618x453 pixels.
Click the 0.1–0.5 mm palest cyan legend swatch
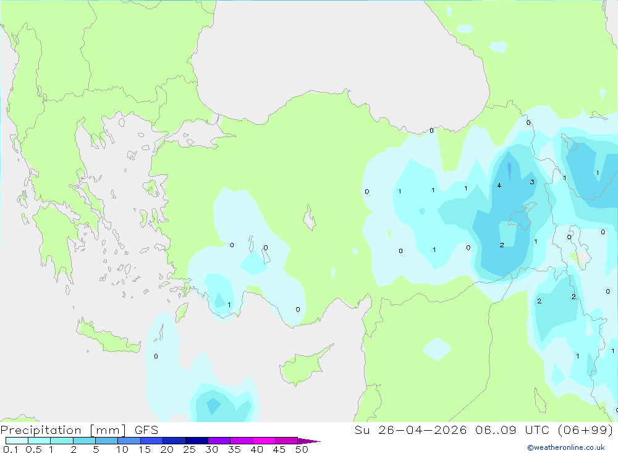(x=17, y=441)
